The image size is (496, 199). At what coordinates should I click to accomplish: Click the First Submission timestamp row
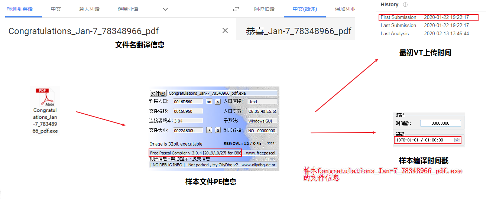429,17
